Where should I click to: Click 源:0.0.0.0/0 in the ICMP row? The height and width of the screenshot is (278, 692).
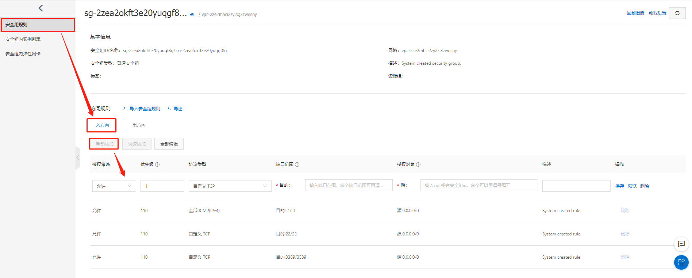(408, 211)
